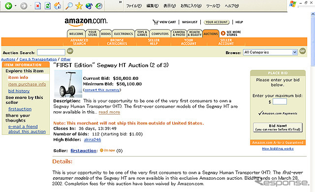Expand the toolbar overflow chevron
Screen dimensions: 315x192
(120, 2)
